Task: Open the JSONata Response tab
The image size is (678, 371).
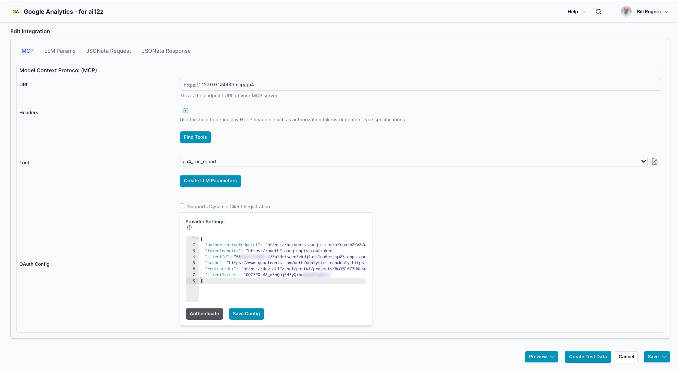Action: (166, 51)
